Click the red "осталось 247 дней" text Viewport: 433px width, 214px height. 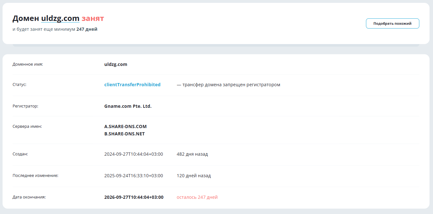point(197,197)
